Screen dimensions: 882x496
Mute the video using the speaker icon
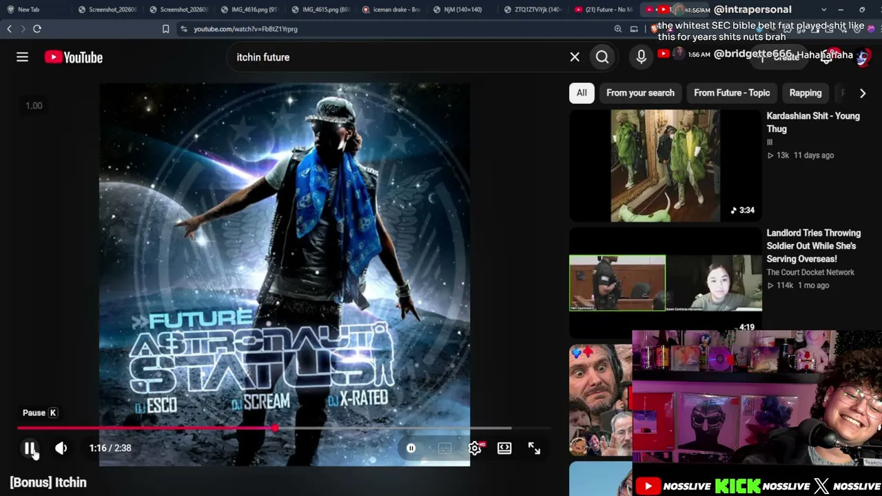[x=61, y=448]
